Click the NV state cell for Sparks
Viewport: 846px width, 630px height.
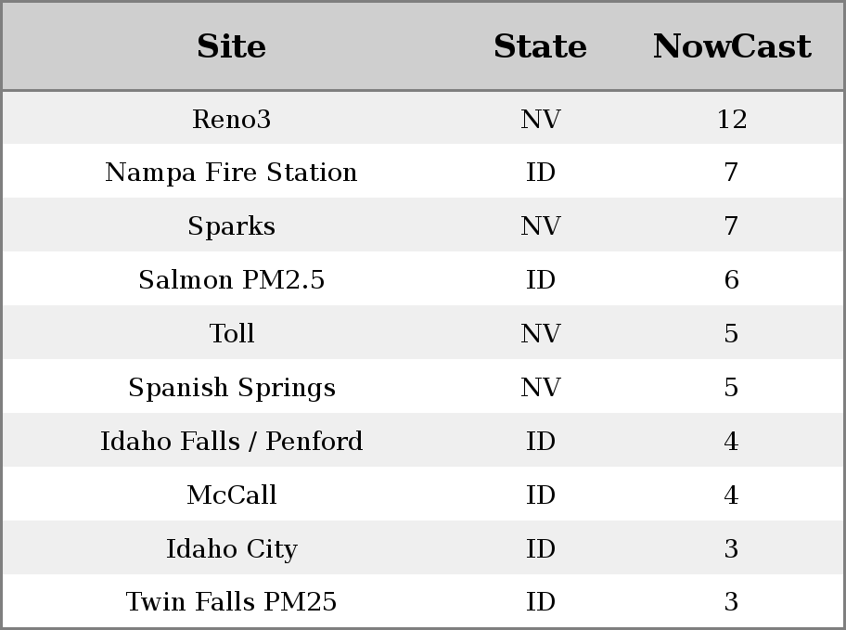[x=541, y=225]
